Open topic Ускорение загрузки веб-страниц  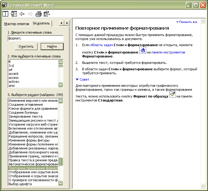click(33, 124)
